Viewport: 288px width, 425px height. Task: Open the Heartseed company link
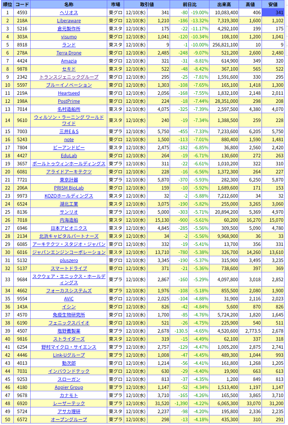pyautogui.click(x=69, y=93)
